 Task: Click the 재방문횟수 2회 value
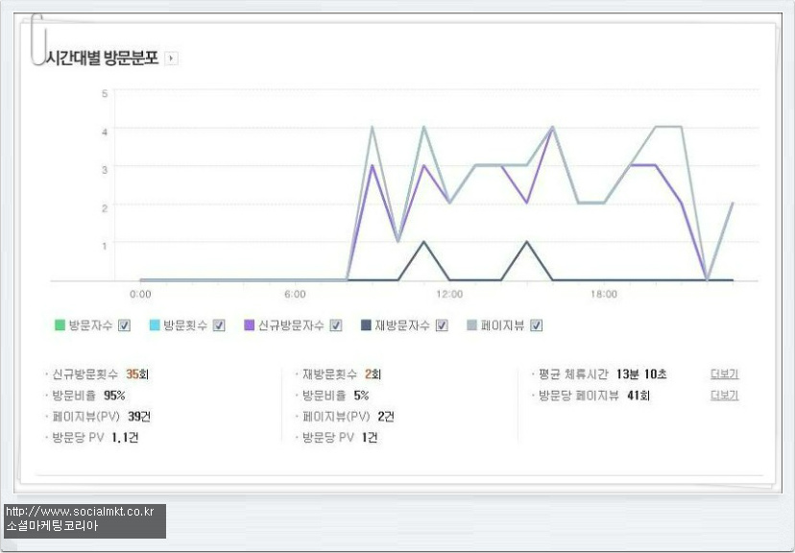373,374
